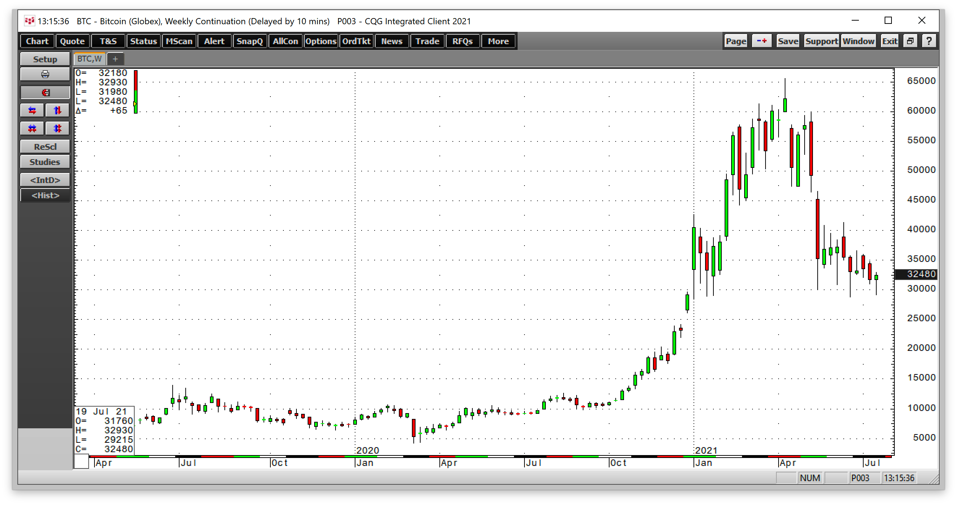Click the Setup button
The width and height of the screenshot is (957, 505).
tap(45, 59)
